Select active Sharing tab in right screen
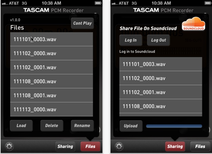The height and width of the screenshot is (154, 212). pyautogui.click(x=175, y=146)
